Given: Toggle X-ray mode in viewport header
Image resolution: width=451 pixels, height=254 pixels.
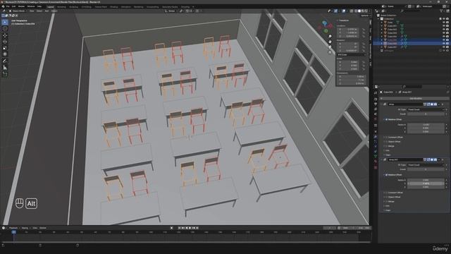Looking at the screenshot, I should 352,11.
